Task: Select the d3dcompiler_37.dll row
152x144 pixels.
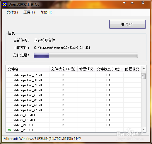Action: pos(74,75)
